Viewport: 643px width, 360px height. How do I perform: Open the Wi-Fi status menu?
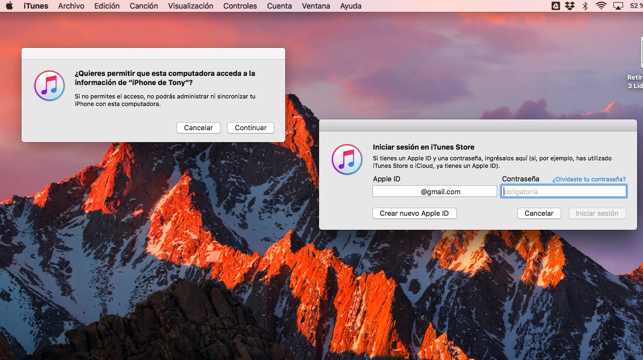[x=601, y=6]
